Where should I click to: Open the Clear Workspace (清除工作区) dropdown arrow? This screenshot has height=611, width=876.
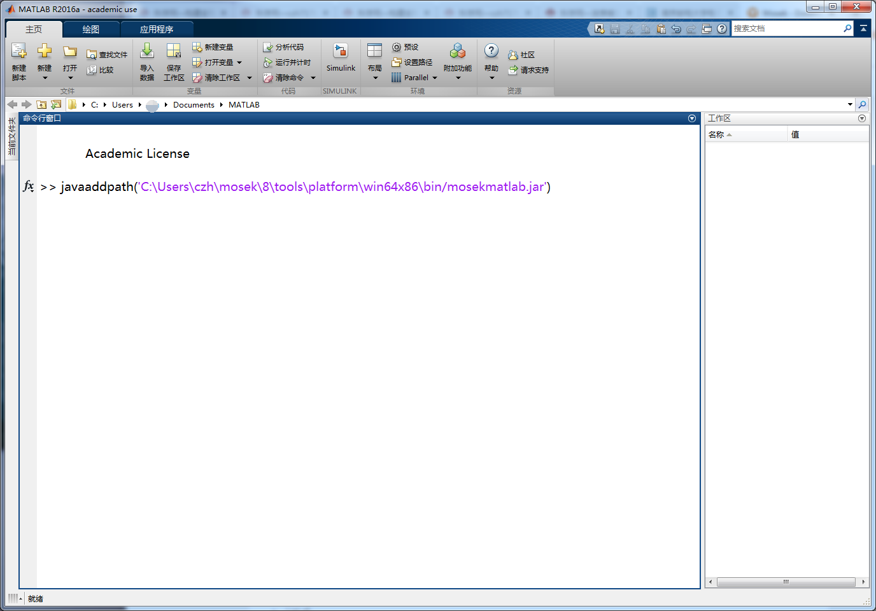tap(250, 78)
